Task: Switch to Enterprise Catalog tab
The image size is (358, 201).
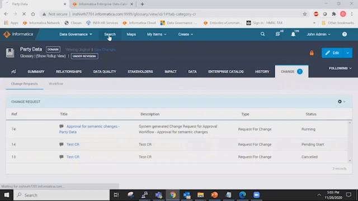Action: [226, 71]
